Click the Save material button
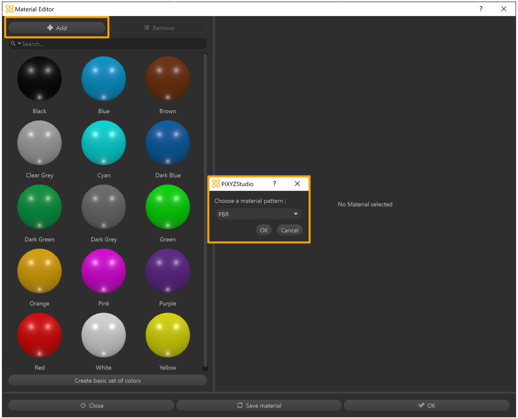 tap(259, 405)
